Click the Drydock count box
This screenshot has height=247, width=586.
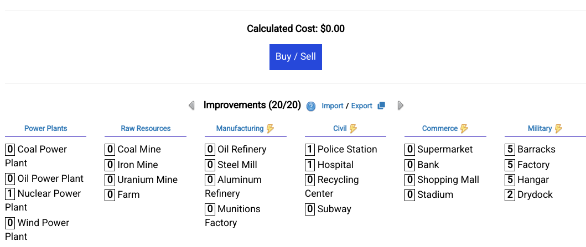(x=510, y=195)
